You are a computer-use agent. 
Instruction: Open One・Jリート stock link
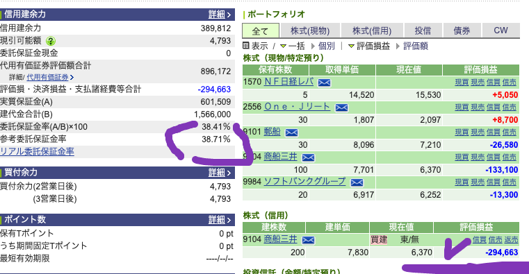click(x=298, y=107)
